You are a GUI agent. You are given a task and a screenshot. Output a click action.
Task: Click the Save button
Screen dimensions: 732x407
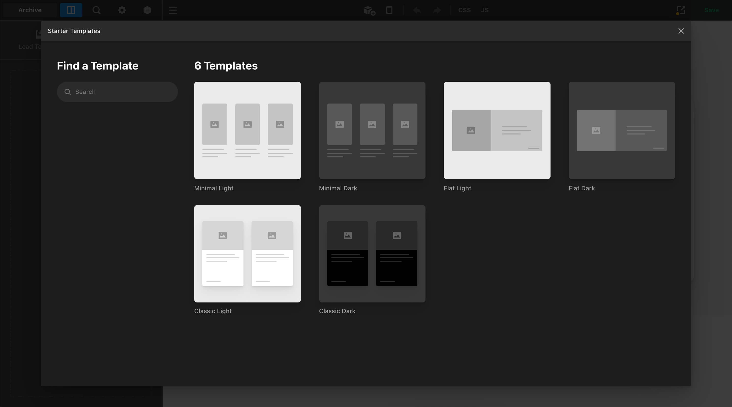(712, 10)
